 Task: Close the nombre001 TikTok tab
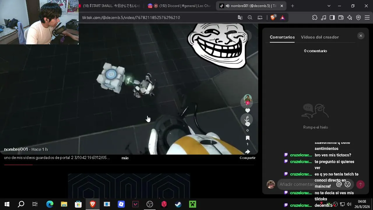tap(282, 6)
